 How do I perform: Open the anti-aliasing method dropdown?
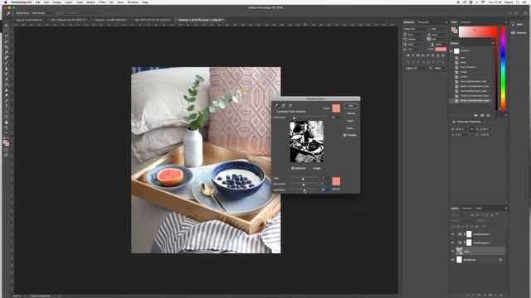click(x=441, y=68)
